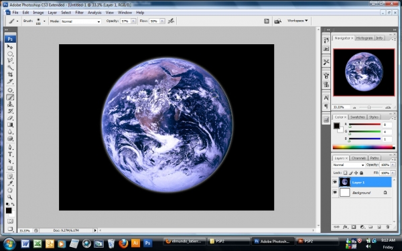The height and width of the screenshot is (251, 402).
Task: Click the add layer style fx button
Action: [x=345, y=227]
